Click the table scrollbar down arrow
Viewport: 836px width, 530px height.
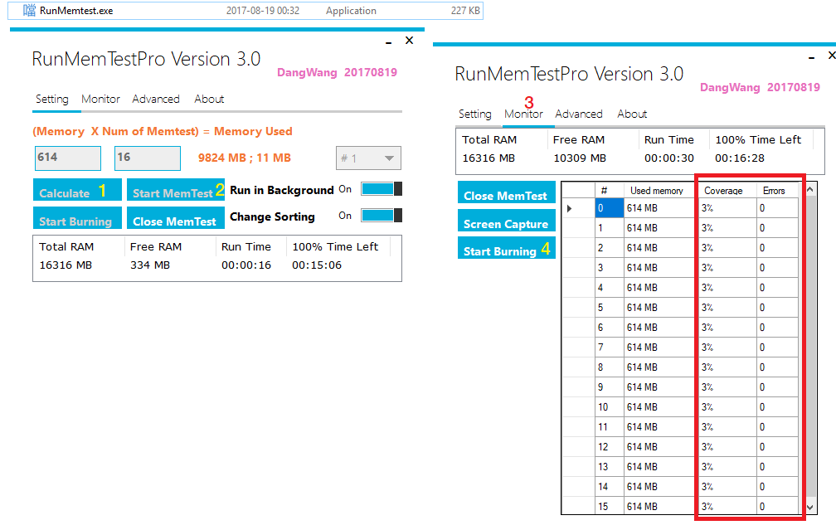coord(809,508)
